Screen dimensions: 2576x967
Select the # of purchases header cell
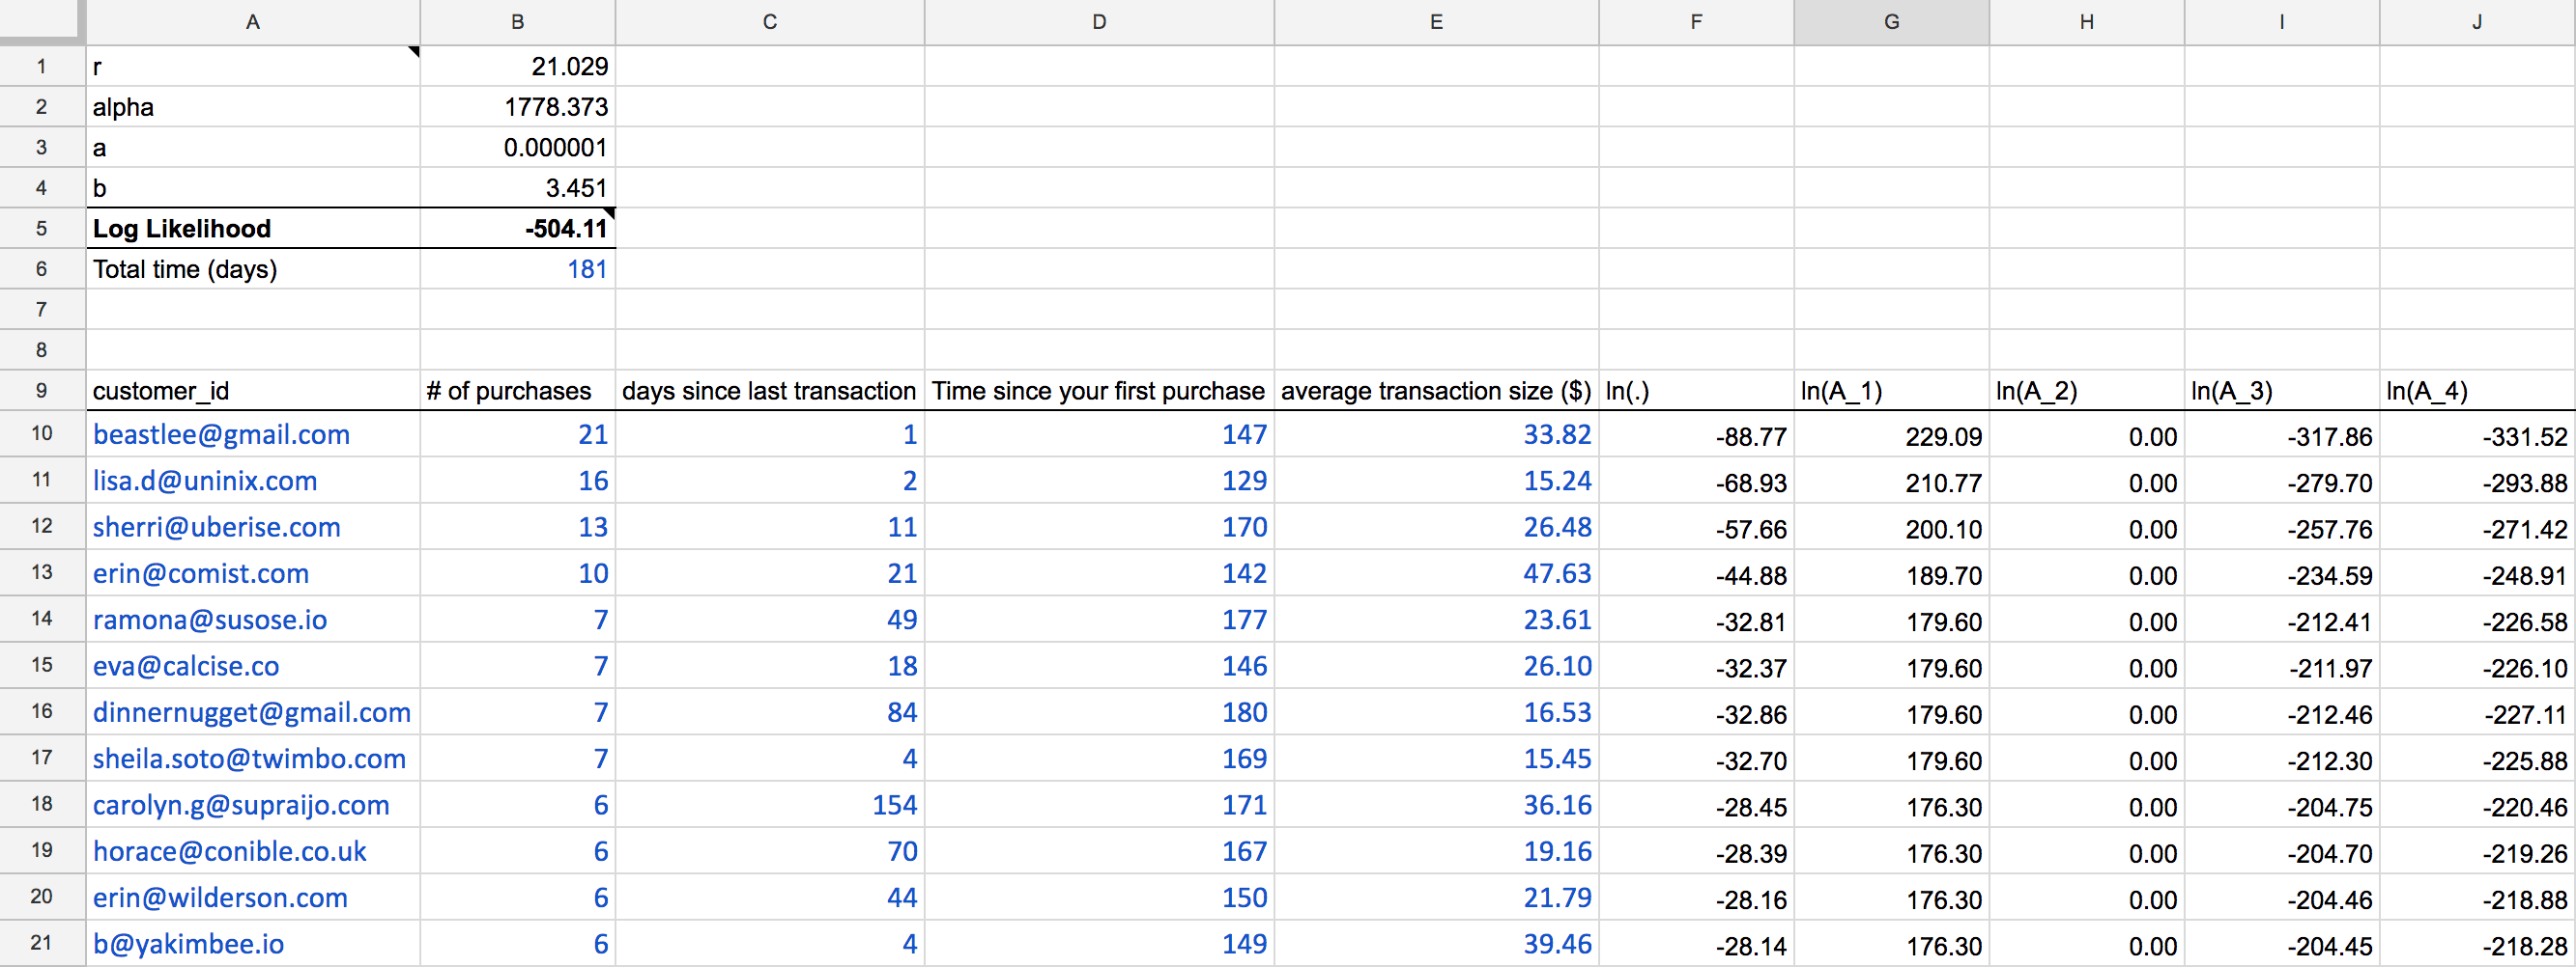pyautogui.click(x=516, y=391)
